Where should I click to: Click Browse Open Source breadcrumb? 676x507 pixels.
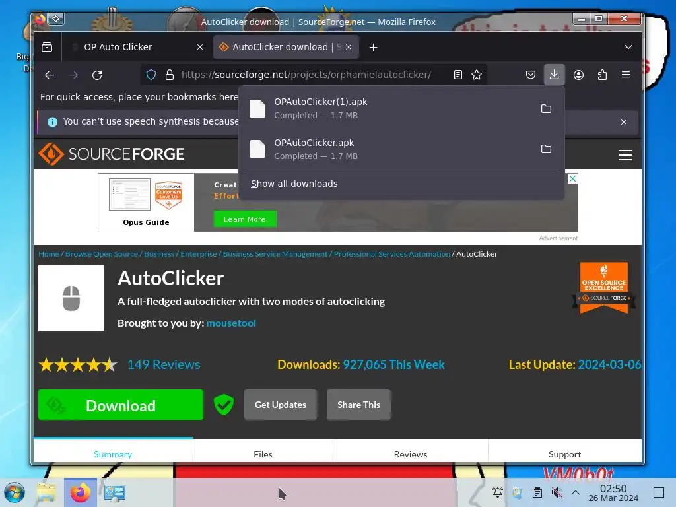point(101,254)
